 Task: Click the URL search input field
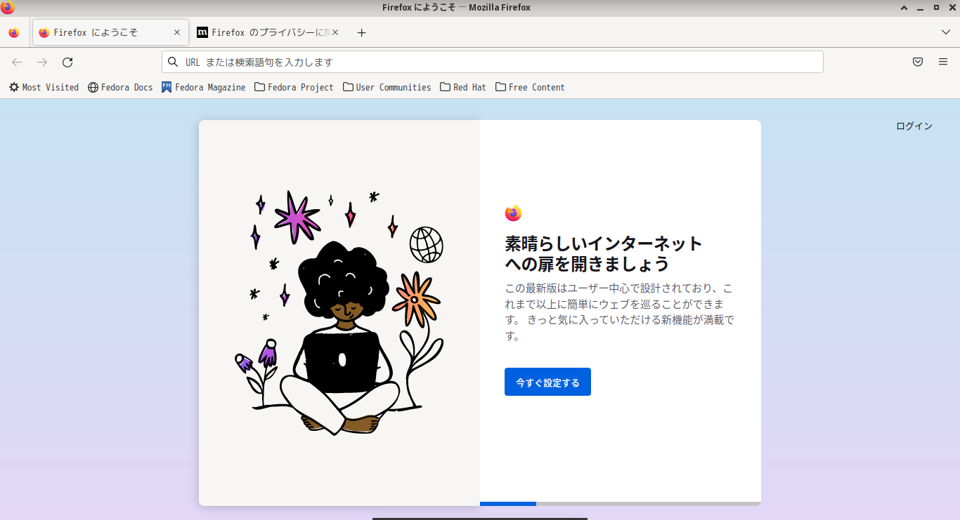493,62
